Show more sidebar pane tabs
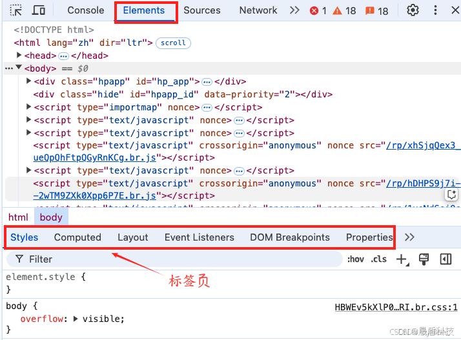Image resolution: width=461 pixels, height=340 pixels. (409, 237)
